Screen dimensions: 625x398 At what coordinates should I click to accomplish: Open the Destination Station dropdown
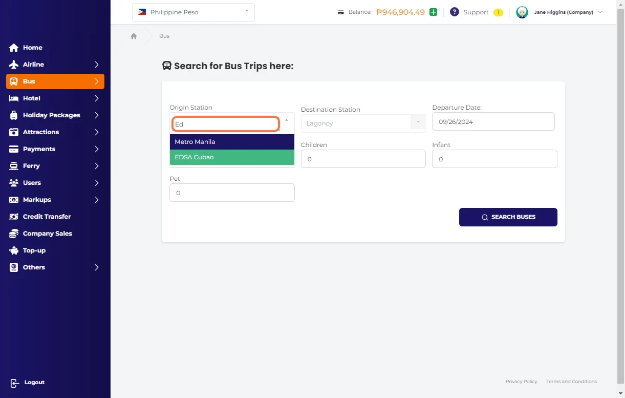[x=362, y=123]
